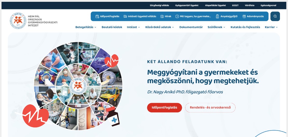This screenshot has width=288, height=137.
Task: Expand the Intézet dropdown menu
Action: pos(133,27)
